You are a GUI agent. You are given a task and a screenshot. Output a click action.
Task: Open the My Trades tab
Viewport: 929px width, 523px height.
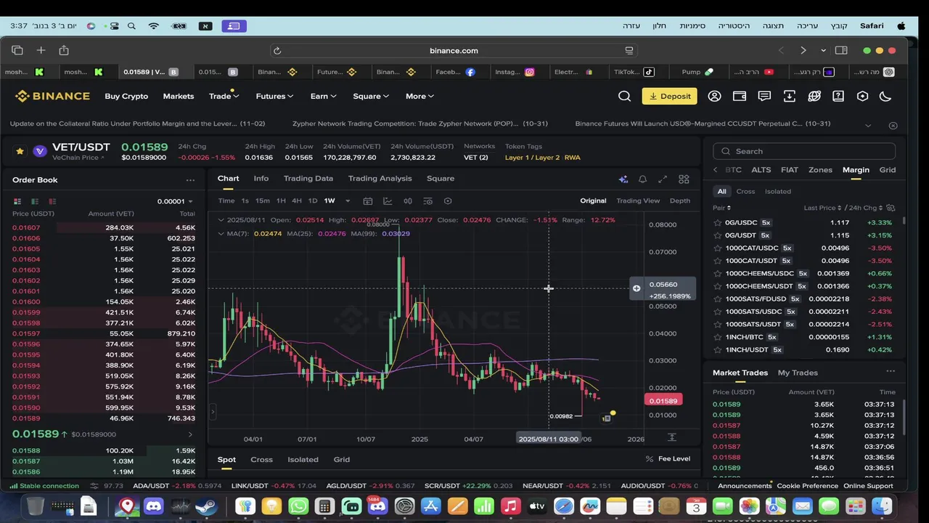pyautogui.click(x=798, y=373)
